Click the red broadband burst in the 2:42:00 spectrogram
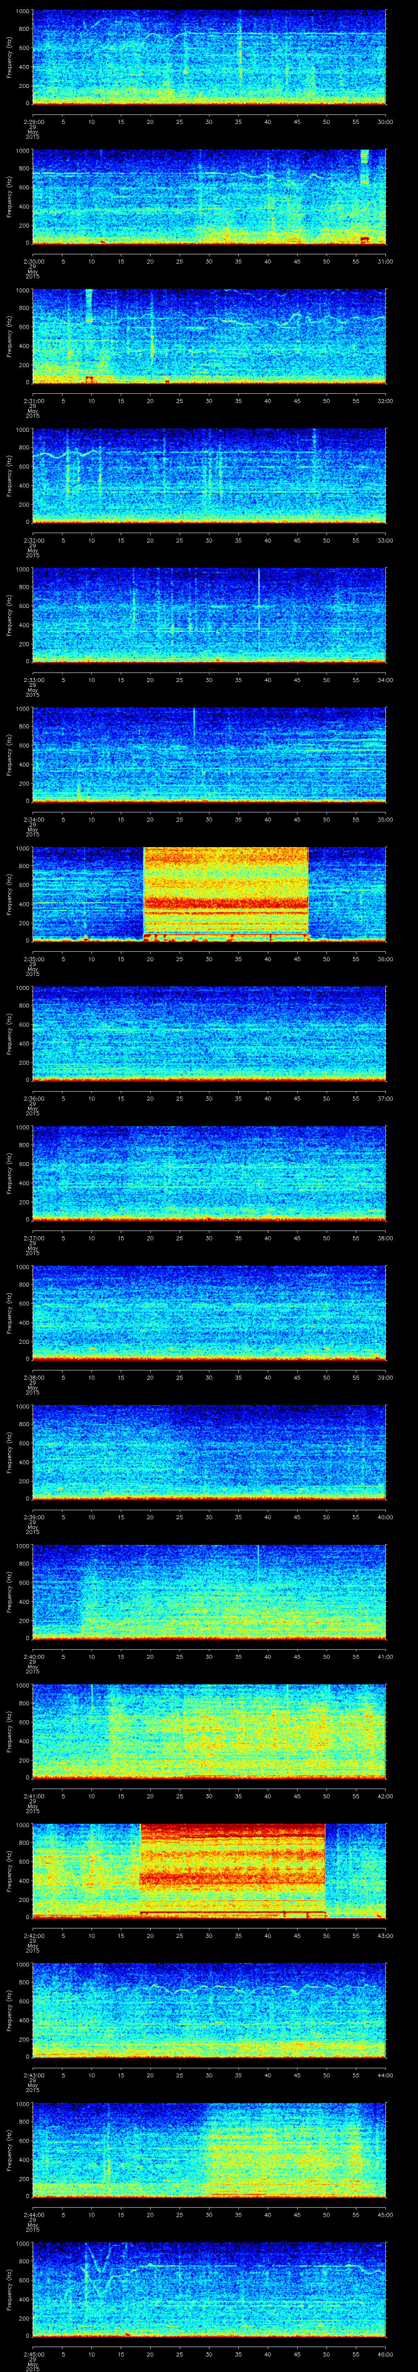Image resolution: width=418 pixels, height=2372 pixels. [x=232, y=1872]
